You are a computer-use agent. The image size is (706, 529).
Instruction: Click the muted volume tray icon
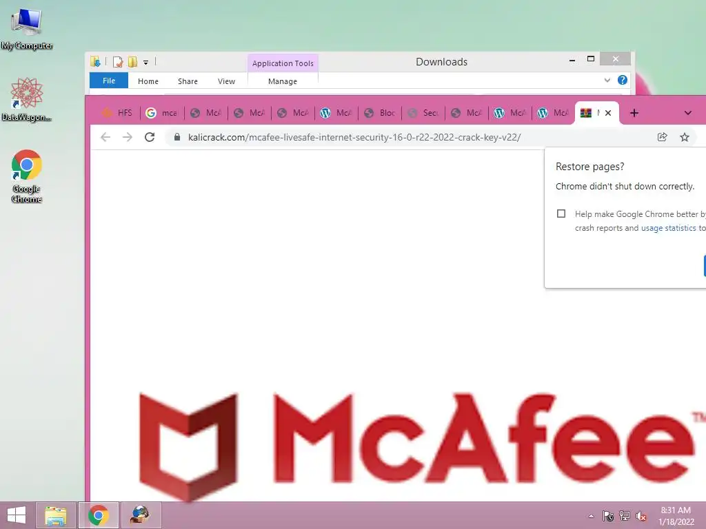[641, 517]
